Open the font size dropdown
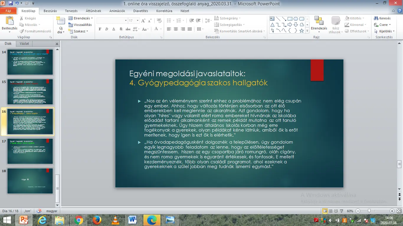The width and height of the screenshot is (403, 226). point(137,21)
